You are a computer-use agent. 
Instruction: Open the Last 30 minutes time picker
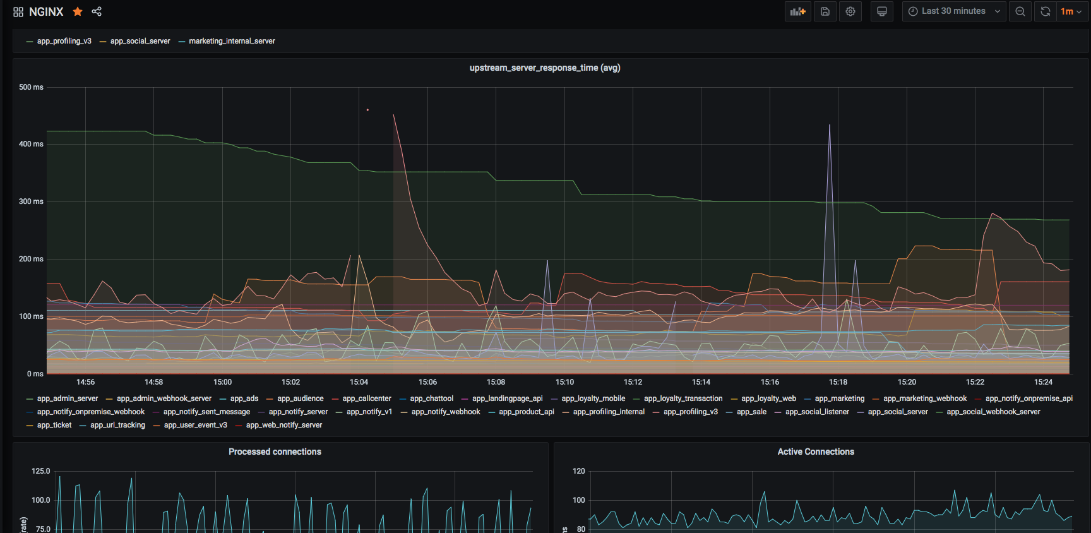point(953,11)
